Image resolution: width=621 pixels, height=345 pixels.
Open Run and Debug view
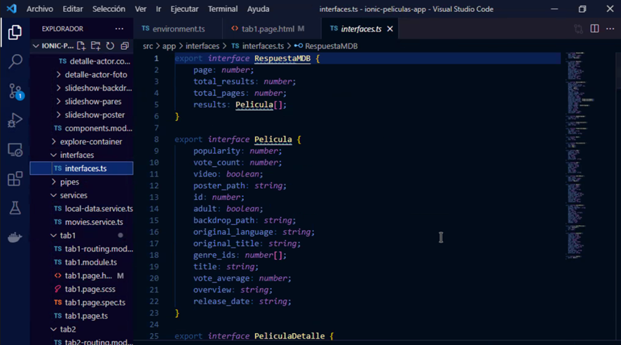point(15,121)
